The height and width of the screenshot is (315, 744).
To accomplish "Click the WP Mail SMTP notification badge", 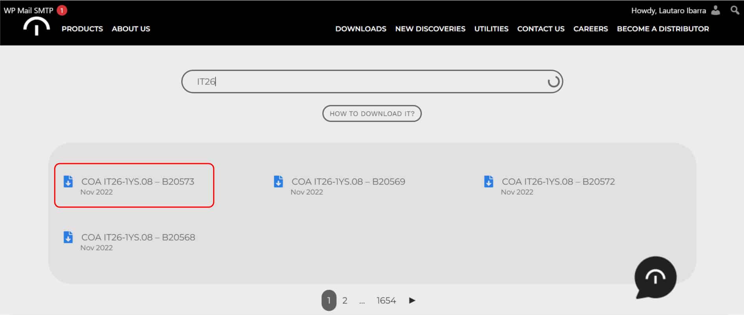I will pyautogui.click(x=62, y=10).
